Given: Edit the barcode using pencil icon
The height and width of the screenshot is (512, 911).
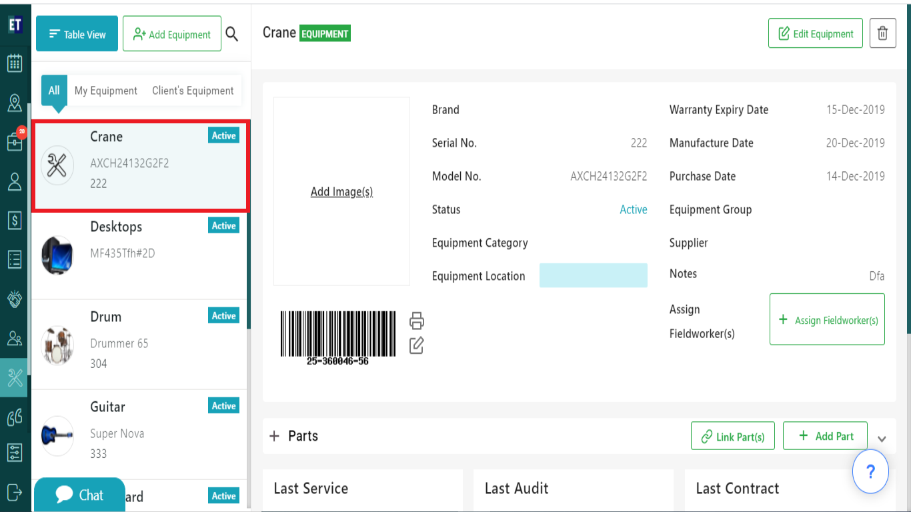Looking at the screenshot, I should [x=417, y=345].
